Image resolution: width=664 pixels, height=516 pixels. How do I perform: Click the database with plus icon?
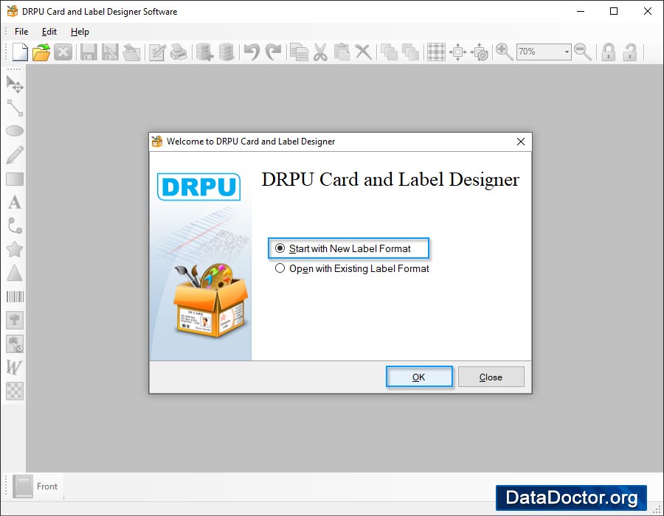coord(204,52)
